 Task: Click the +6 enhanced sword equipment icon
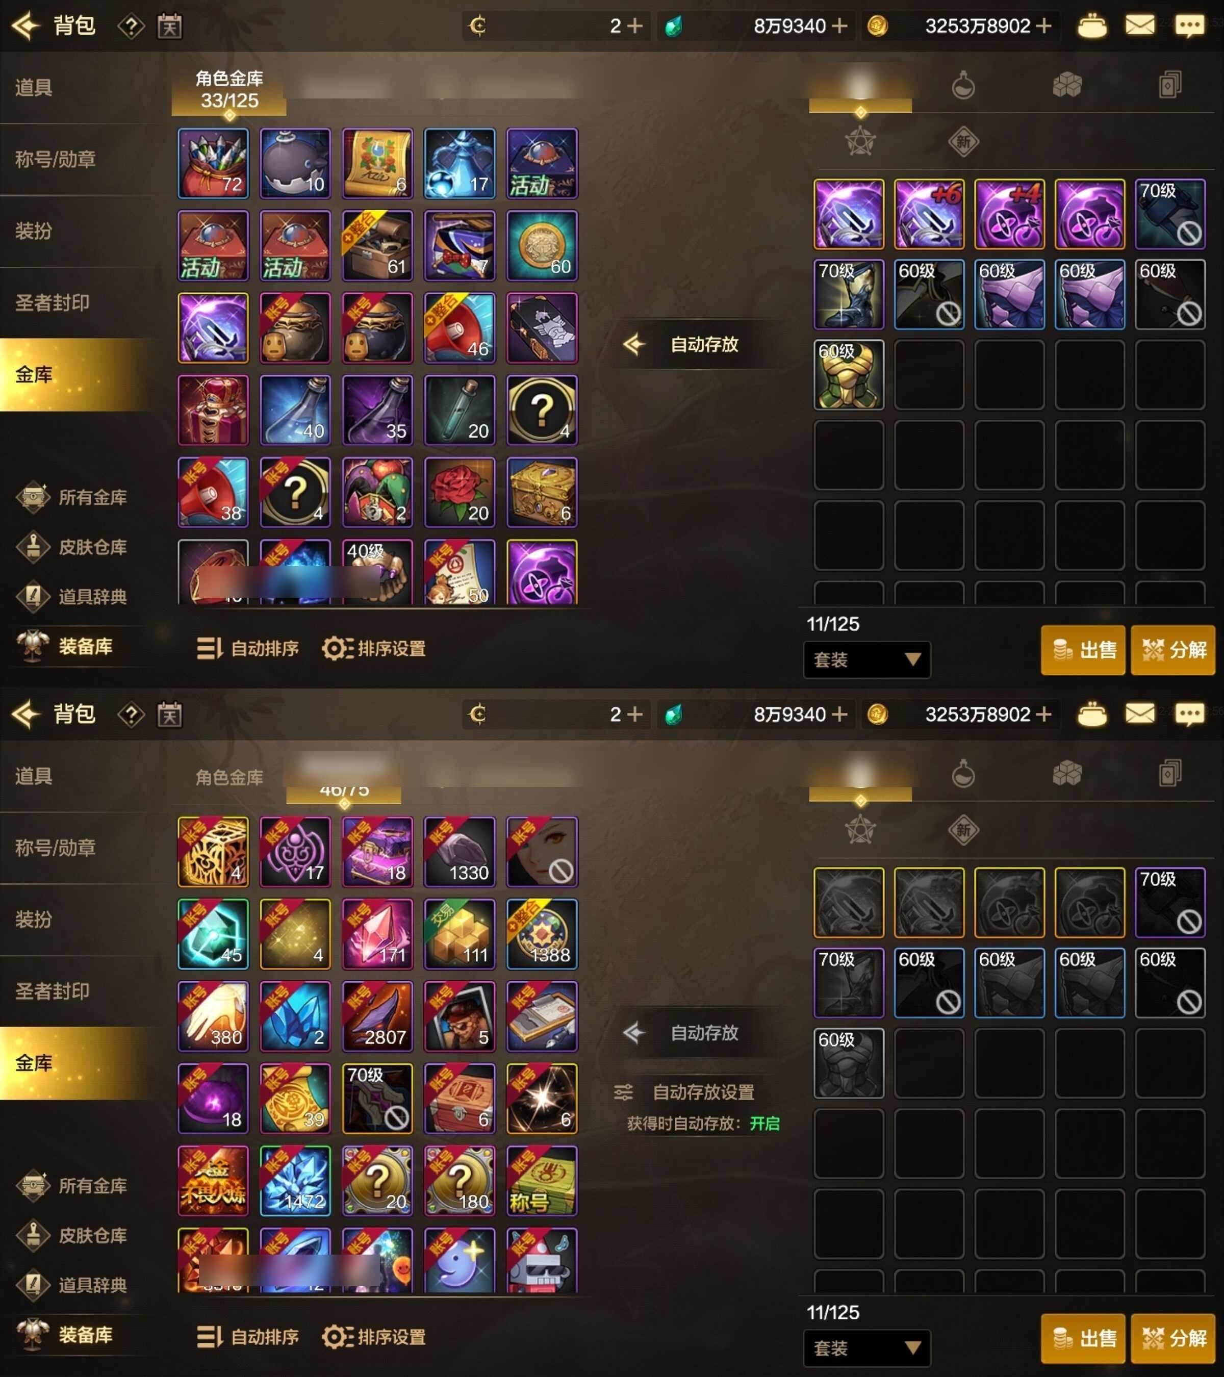click(x=929, y=214)
